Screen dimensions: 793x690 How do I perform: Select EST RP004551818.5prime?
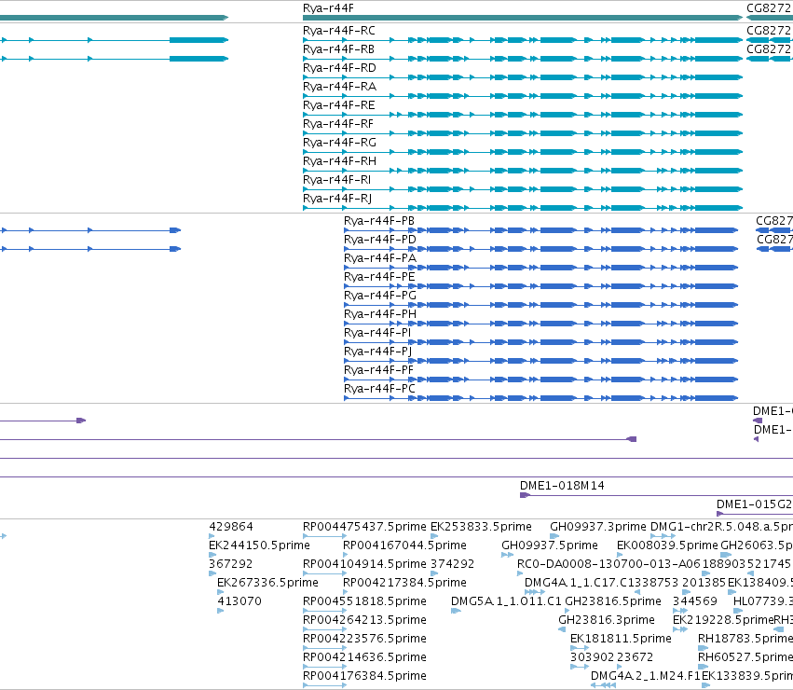364,601
